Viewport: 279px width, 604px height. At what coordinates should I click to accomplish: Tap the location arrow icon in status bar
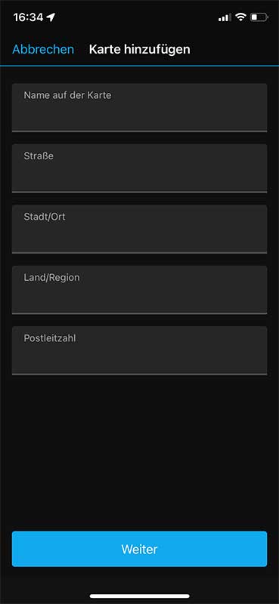tap(51, 17)
